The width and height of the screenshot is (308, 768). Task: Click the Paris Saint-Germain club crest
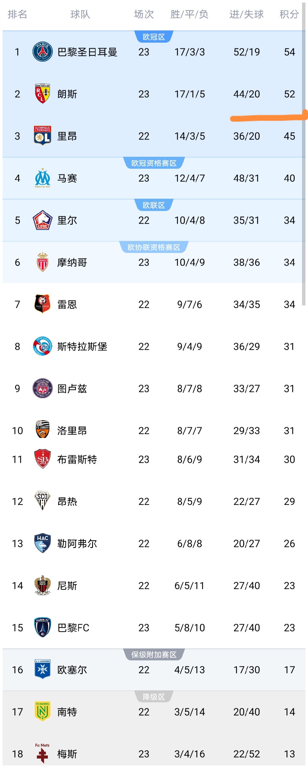tap(42, 52)
